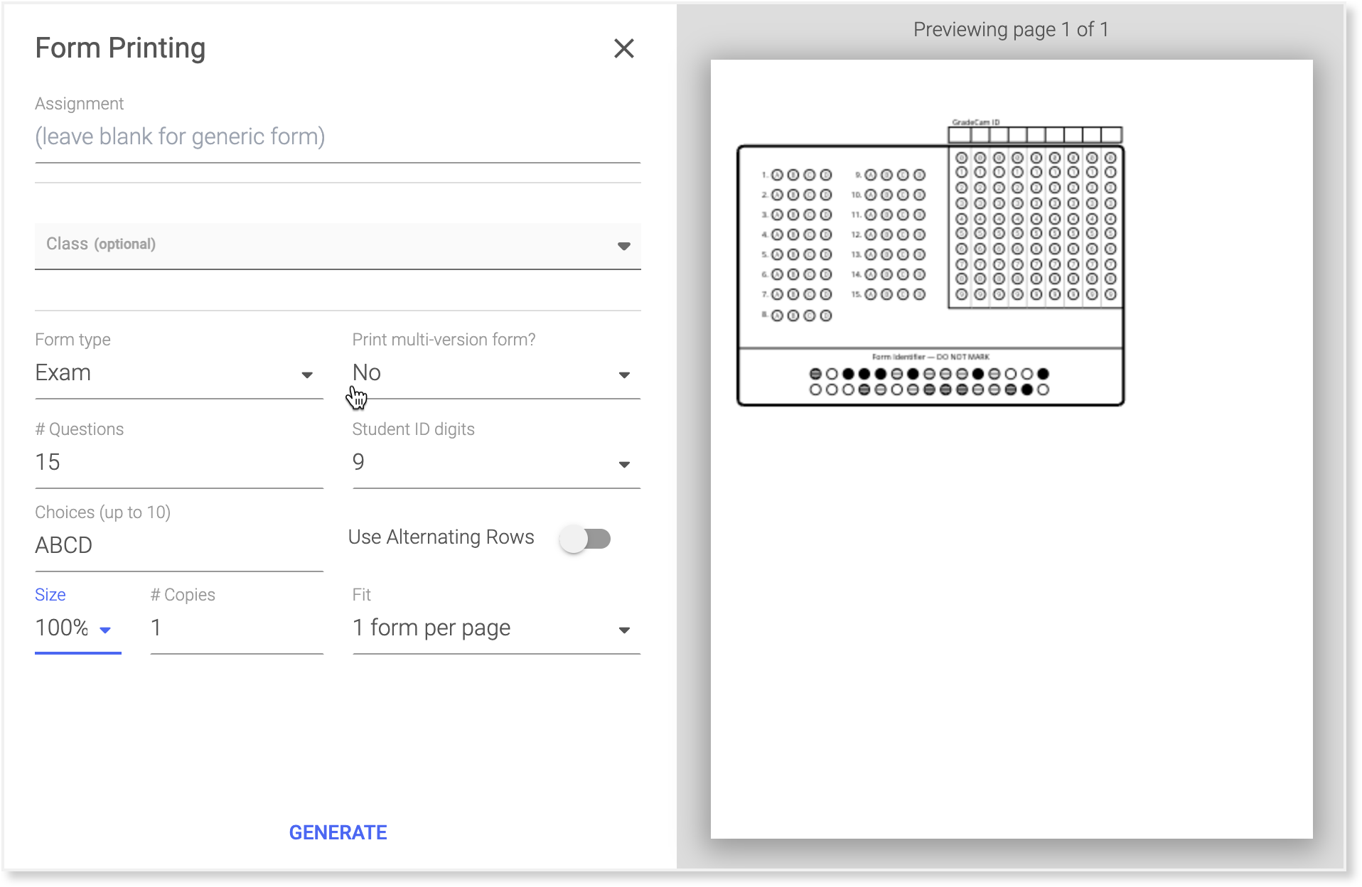
Task: Click the Choices field showing ABCD
Action: (178, 545)
